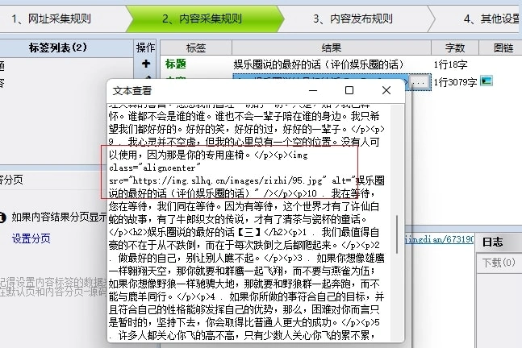
Task: Click the 结果 column header
Action: tap(332, 48)
